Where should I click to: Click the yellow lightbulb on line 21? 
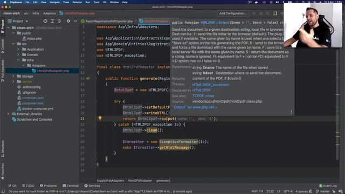point(100,119)
